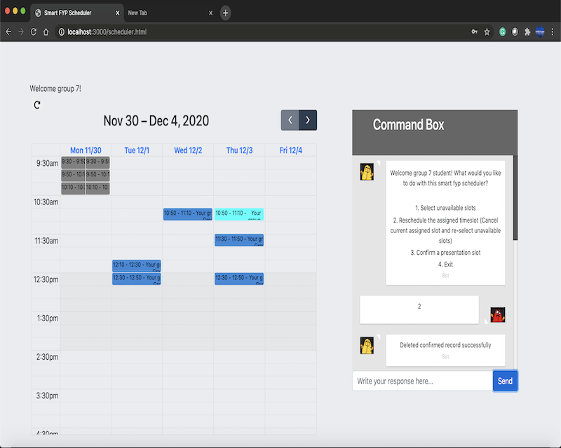Click the browser home icon
This screenshot has width=561, height=448.
(46, 31)
